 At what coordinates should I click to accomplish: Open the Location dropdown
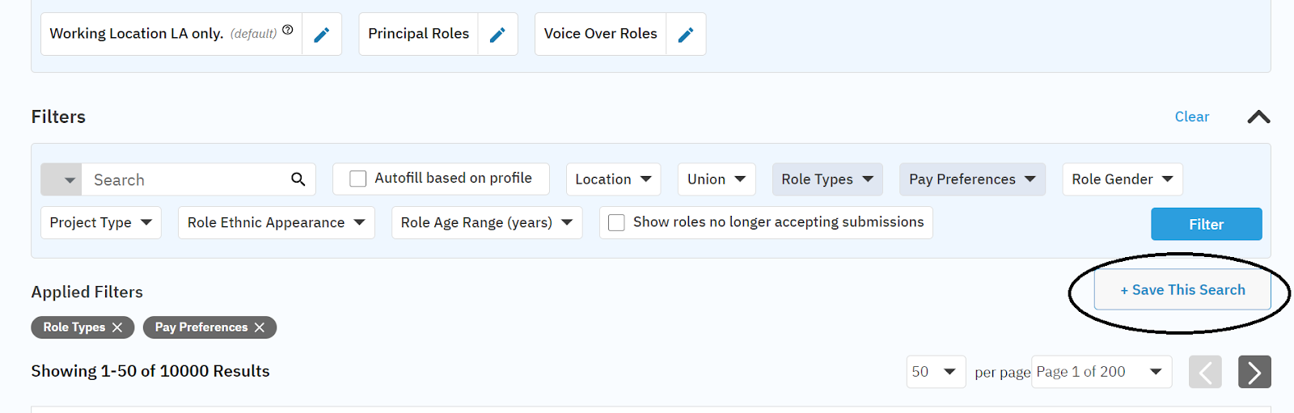613,179
